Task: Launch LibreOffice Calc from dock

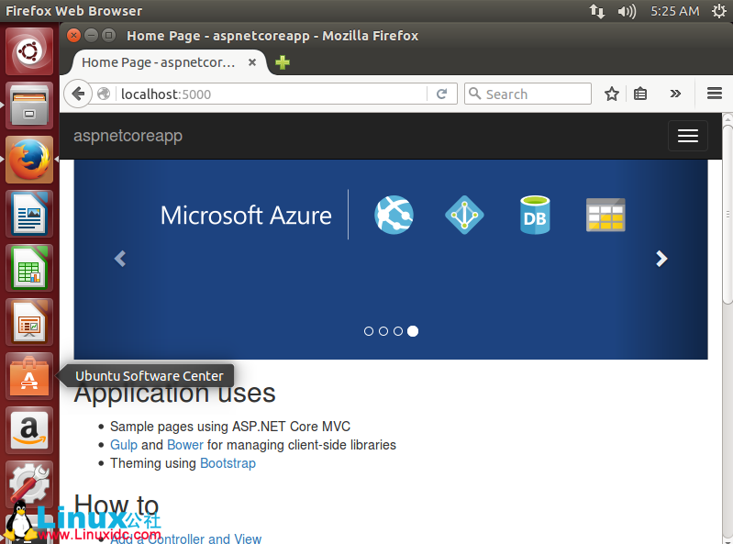Action: (29, 269)
